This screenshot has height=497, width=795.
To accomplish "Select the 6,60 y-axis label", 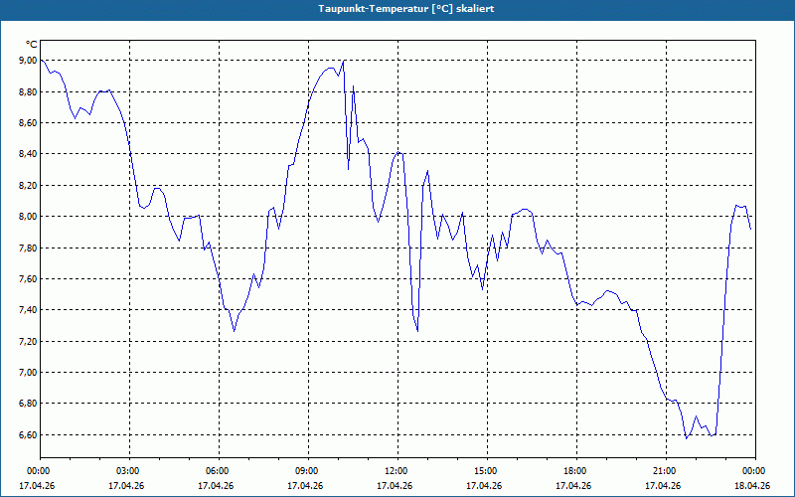I will click(29, 434).
